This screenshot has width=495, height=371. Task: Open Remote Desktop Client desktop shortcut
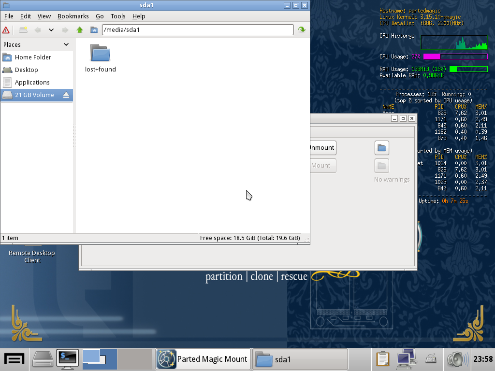pos(32,257)
